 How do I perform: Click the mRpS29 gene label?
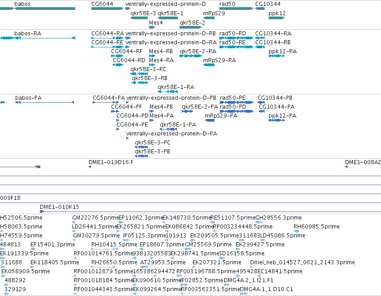click(214, 13)
